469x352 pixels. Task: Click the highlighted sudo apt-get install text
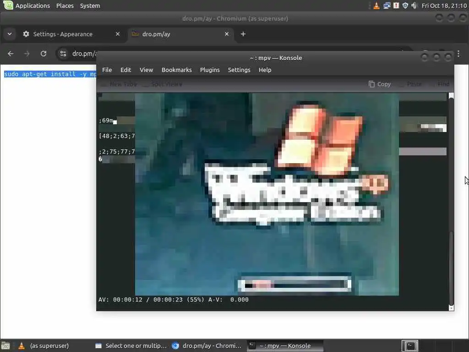50,74
